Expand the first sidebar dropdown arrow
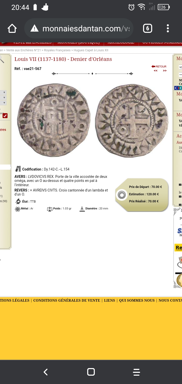This screenshot has width=182, height=384. coord(4,93)
